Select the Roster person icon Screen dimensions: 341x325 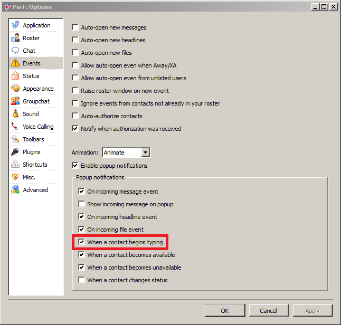click(15, 38)
